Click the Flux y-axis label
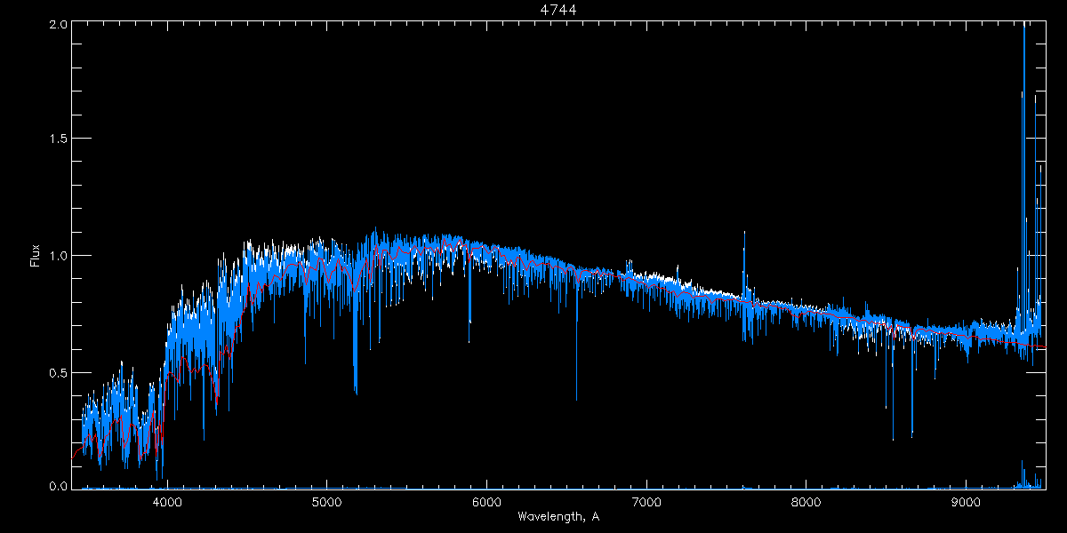 36,256
